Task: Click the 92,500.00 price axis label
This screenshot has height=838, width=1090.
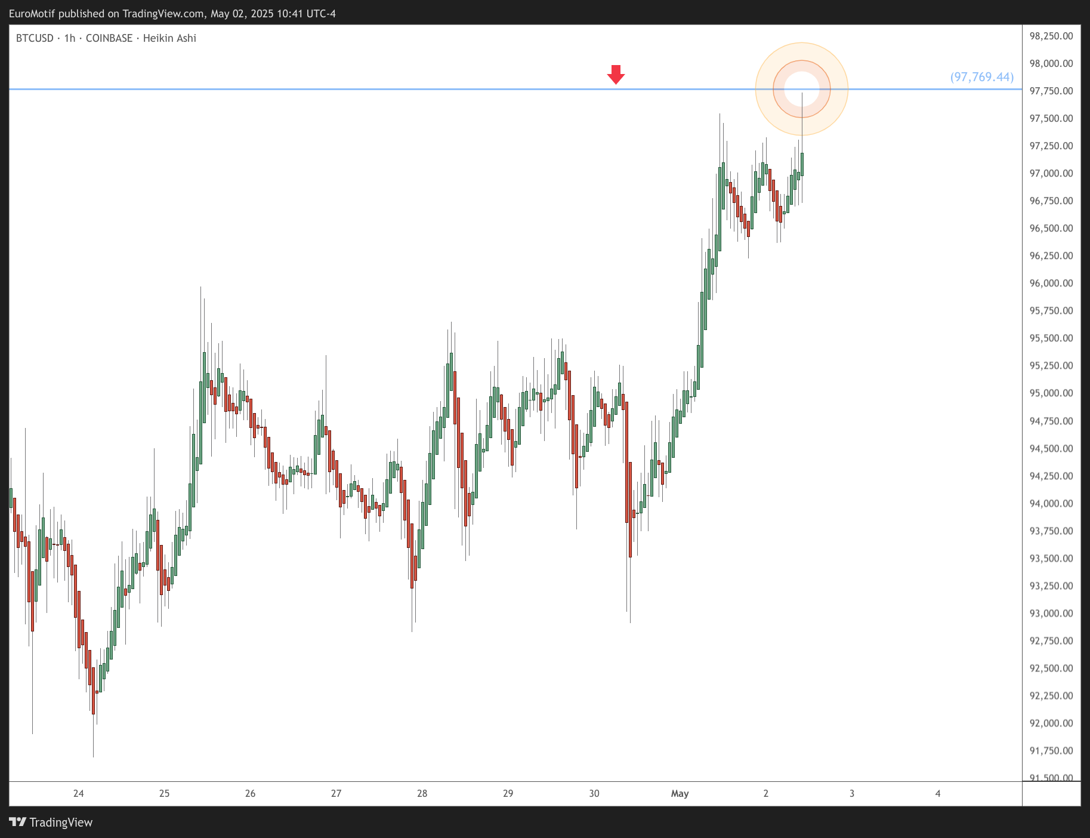Action: click(x=1051, y=668)
